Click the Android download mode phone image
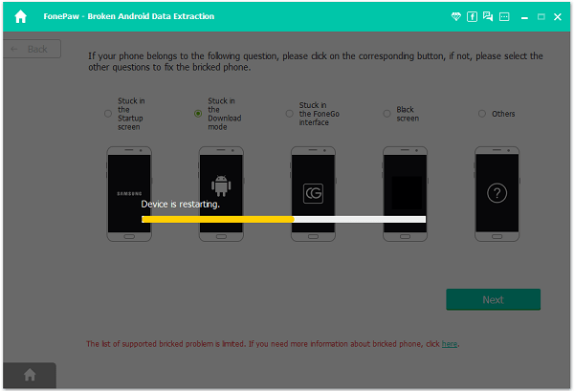Screen dimensions: 574x391 click(x=221, y=194)
